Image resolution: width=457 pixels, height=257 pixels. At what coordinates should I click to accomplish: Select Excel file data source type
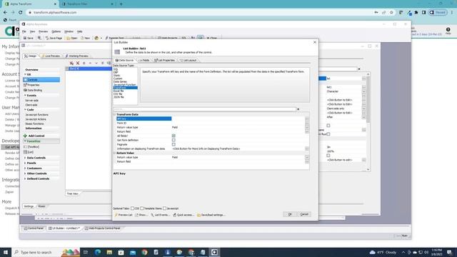[119, 91]
